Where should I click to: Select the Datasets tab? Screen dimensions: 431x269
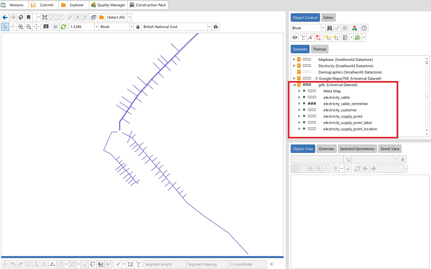click(x=300, y=49)
